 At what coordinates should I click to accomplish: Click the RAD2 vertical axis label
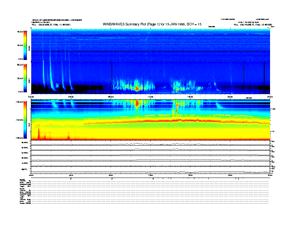click(29, 49)
